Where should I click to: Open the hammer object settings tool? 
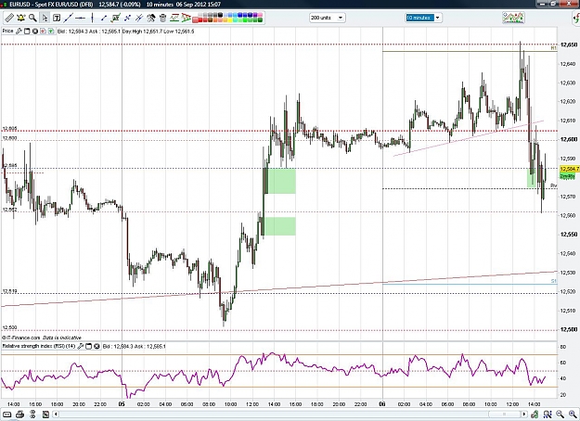coord(151,18)
